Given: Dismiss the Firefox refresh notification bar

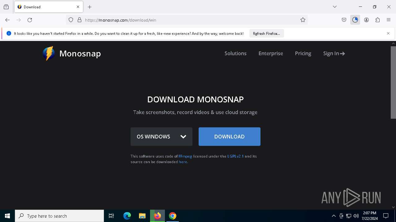Looking at the screenshot, I should tap(388, 33).
